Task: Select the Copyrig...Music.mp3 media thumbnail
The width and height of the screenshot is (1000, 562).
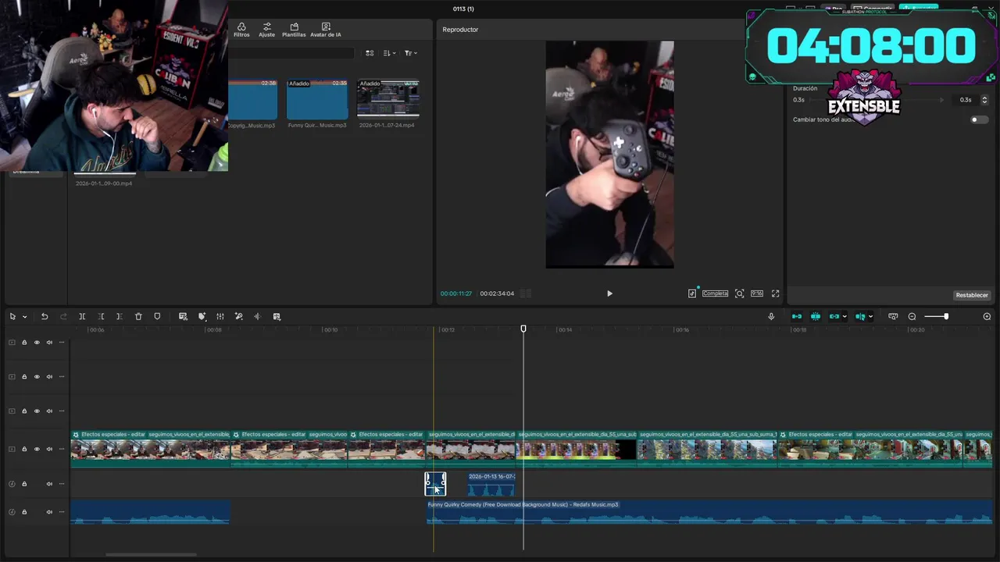Action: pos(253,99)
